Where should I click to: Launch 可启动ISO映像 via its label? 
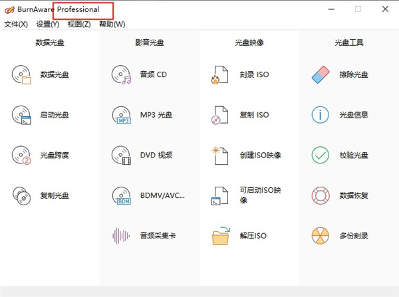click(x=260, y=195)
